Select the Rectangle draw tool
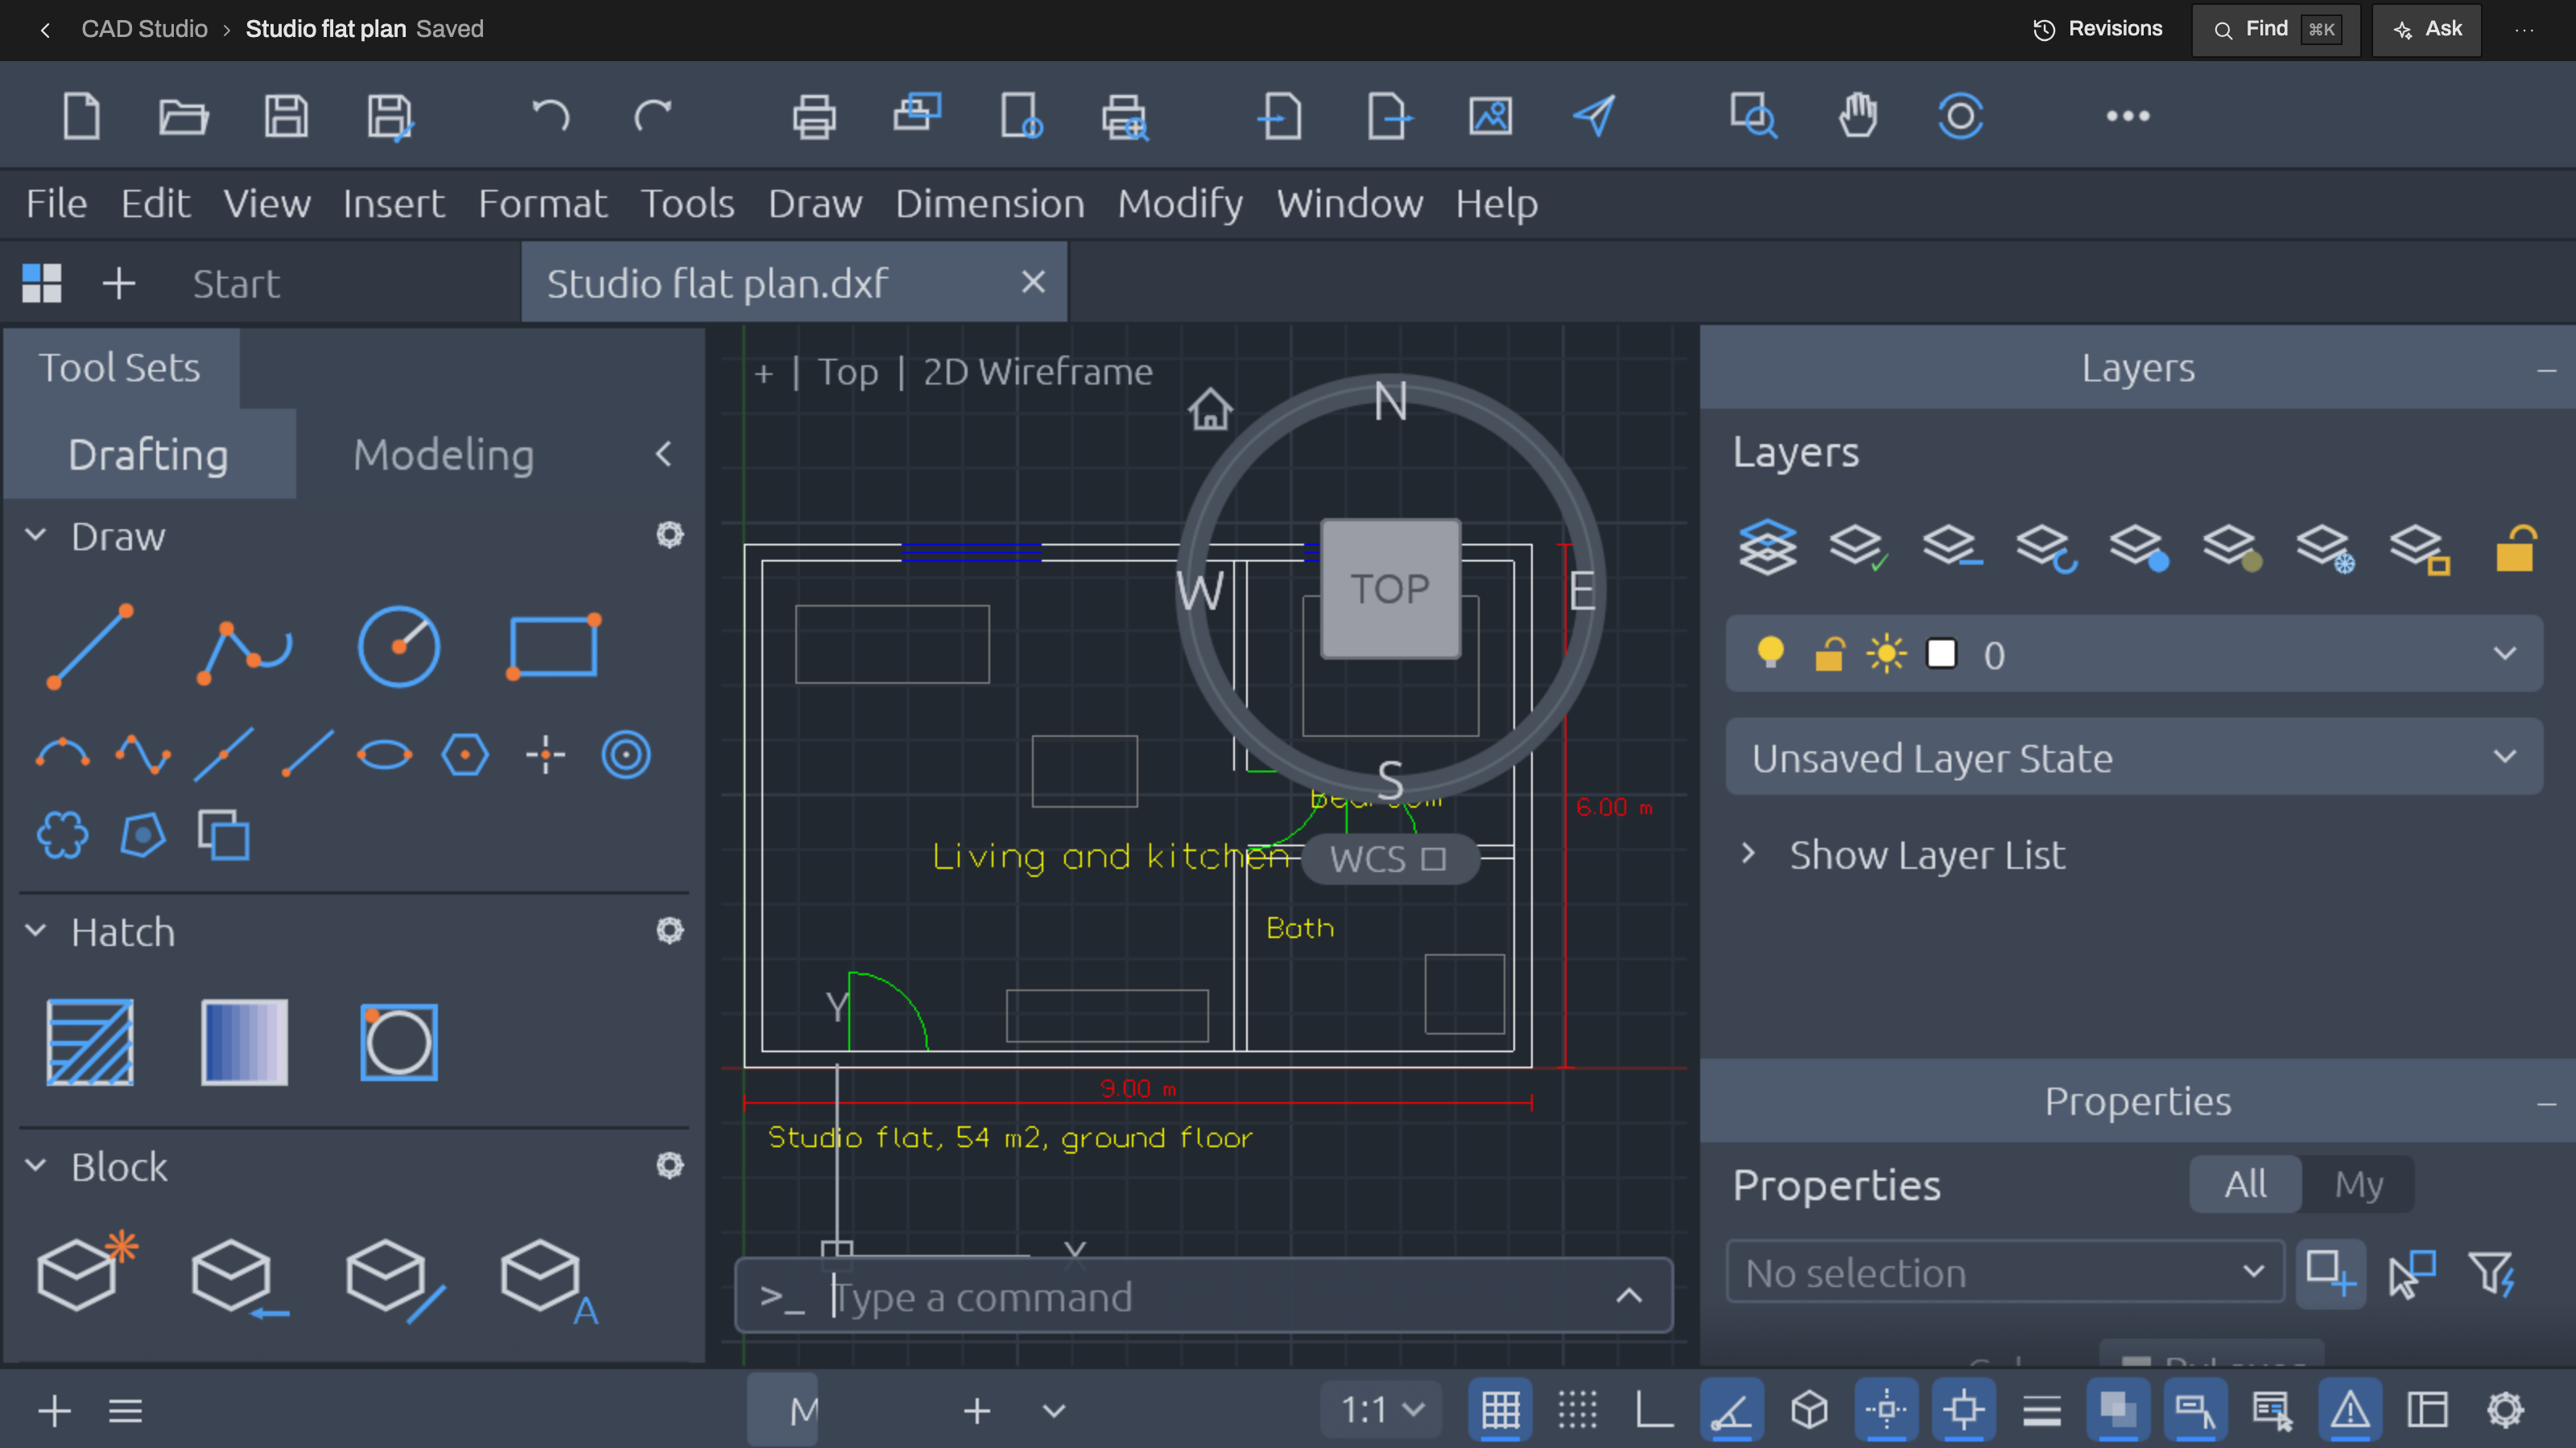The height and width of the screenshot is (1448, 2576). (x=553, y=647)
